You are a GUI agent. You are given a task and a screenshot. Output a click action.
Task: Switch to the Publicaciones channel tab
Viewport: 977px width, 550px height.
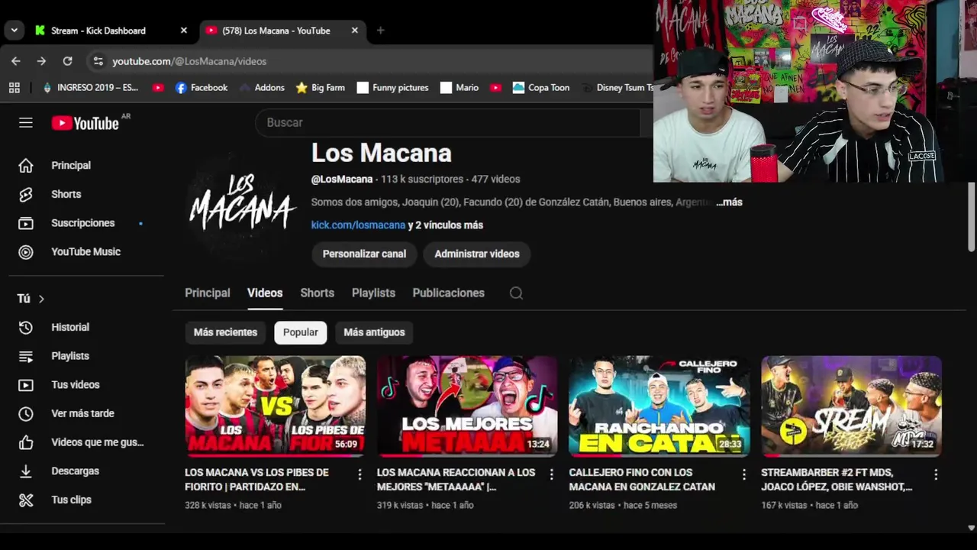[448, 293]
